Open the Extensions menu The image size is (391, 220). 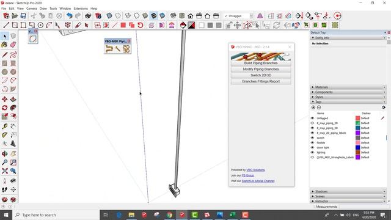(81, 9)
